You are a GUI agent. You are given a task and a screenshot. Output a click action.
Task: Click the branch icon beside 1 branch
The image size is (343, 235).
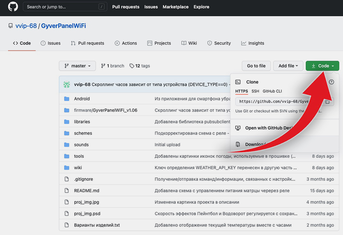[103, 66]
